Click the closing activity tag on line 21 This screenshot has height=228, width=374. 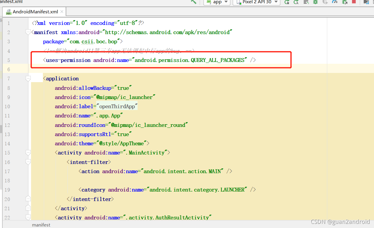coord(71,208)
